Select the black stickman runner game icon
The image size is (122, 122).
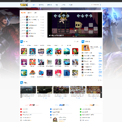pyautogui.click(x=49, y=51)
